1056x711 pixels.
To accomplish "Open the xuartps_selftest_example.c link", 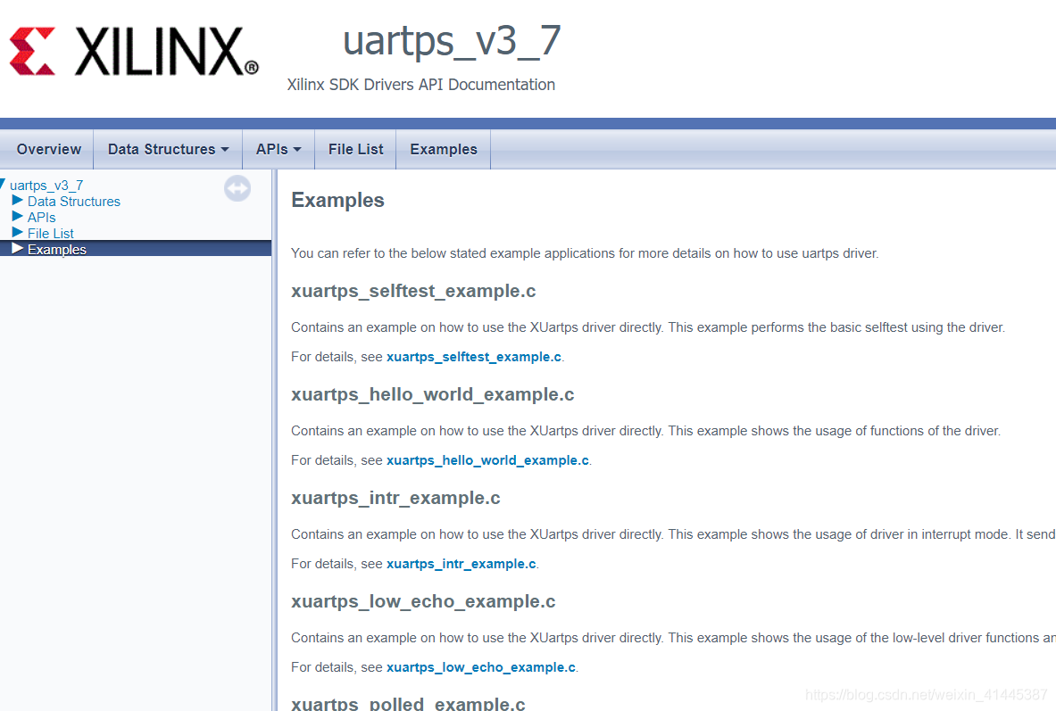I will coord(473,357).
